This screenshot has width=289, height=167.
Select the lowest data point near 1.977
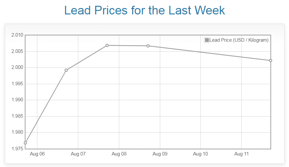pyautogui.click(x=25, y=143)
